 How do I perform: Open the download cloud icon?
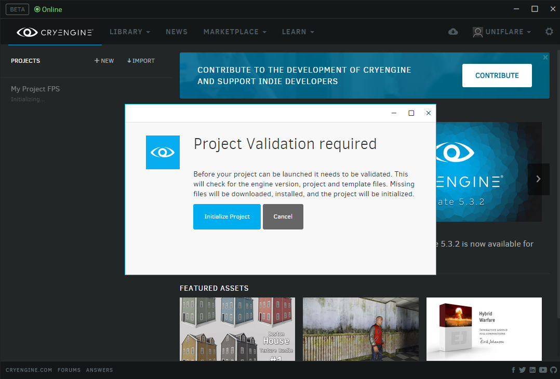[x=453, y=32]
